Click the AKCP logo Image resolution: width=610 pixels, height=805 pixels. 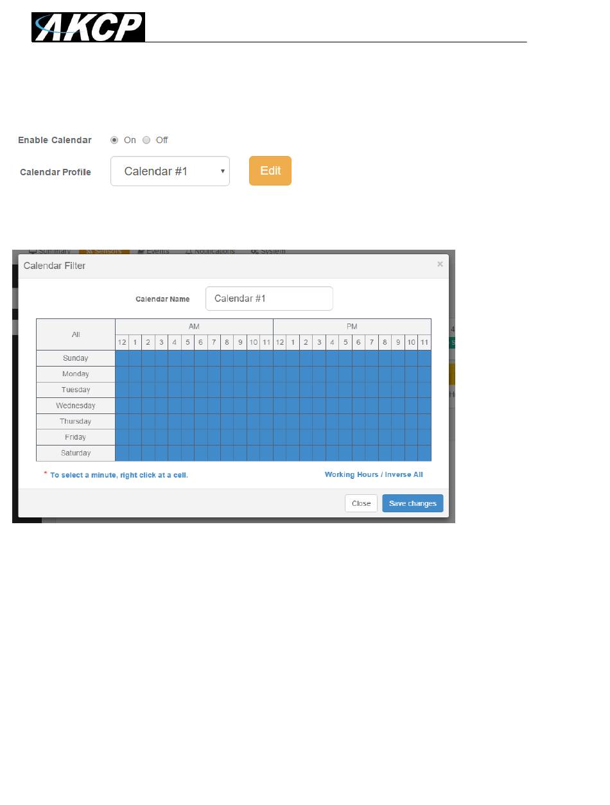click(89, 27)
